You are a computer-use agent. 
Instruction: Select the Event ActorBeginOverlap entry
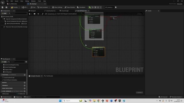[12, 65]
